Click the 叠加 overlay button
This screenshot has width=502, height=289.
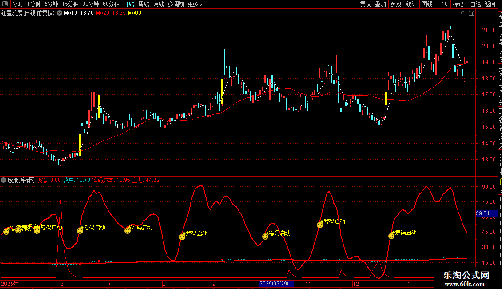(x=381, y=4)
